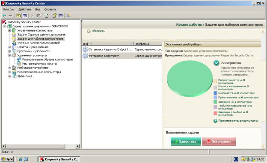
Task: Expand the Управляемые компьютеры tree node
Action: pyautogui.click(x=9, y=30)
